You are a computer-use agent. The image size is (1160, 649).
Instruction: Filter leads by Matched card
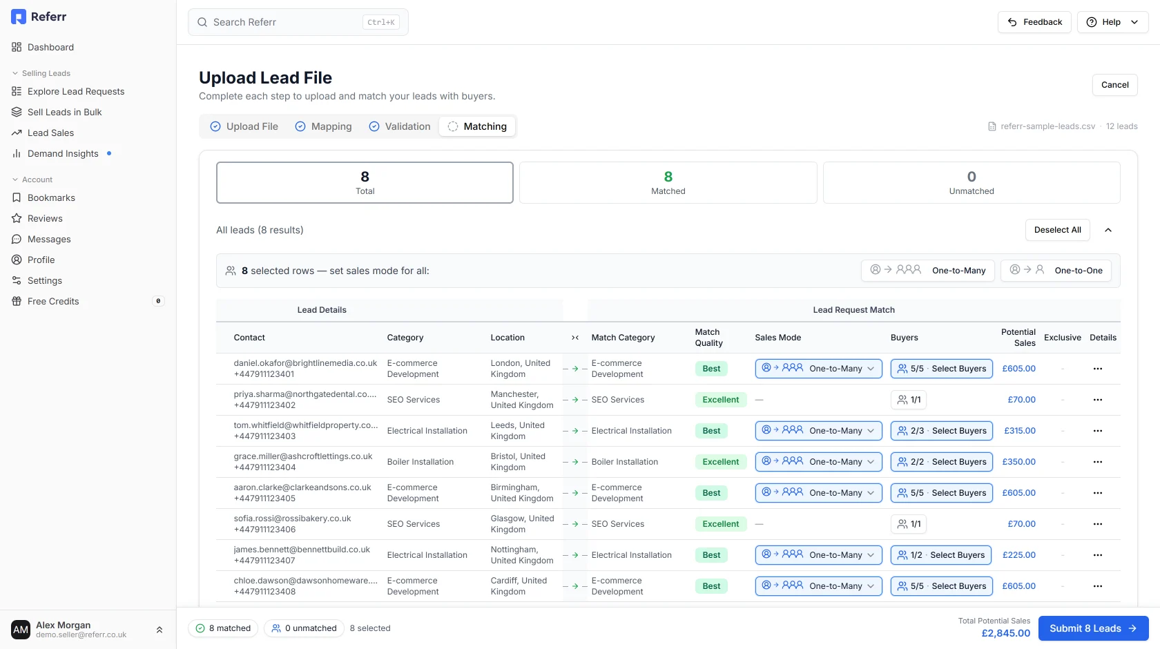pos(668,183)
